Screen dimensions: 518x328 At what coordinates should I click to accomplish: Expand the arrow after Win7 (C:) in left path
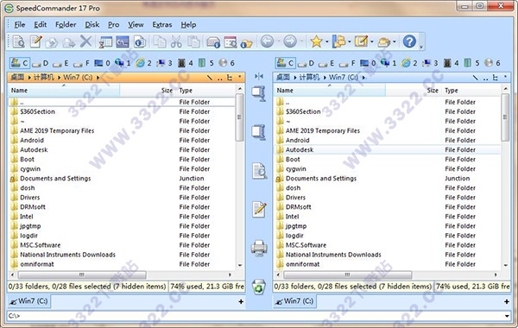pos(98,78)
